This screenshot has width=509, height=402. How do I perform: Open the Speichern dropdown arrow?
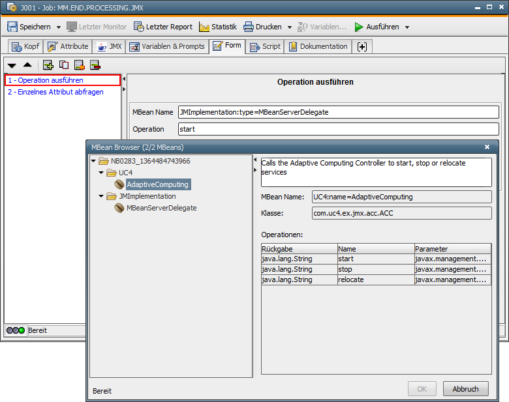tap(58, 27)
